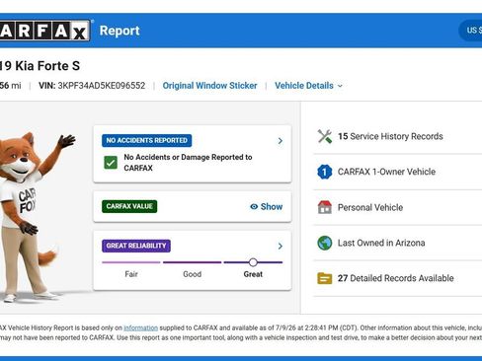The height and width of the screenshot is (361, 482).
Task: Click the yellow folder Detailed Records icon
Action: coord(325,278)
